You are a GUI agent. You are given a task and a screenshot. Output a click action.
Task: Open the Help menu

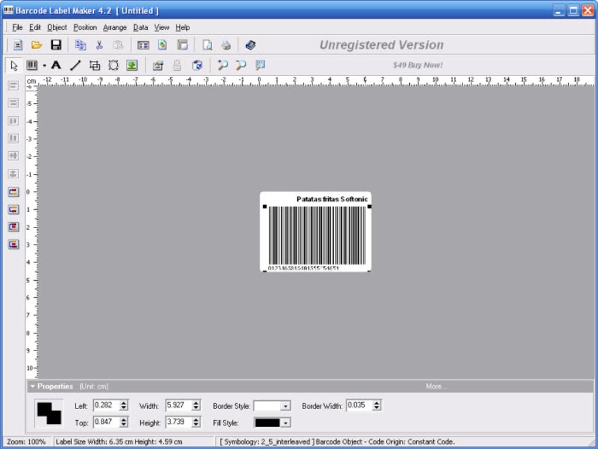pyautogui.click(x=182, y=28)
